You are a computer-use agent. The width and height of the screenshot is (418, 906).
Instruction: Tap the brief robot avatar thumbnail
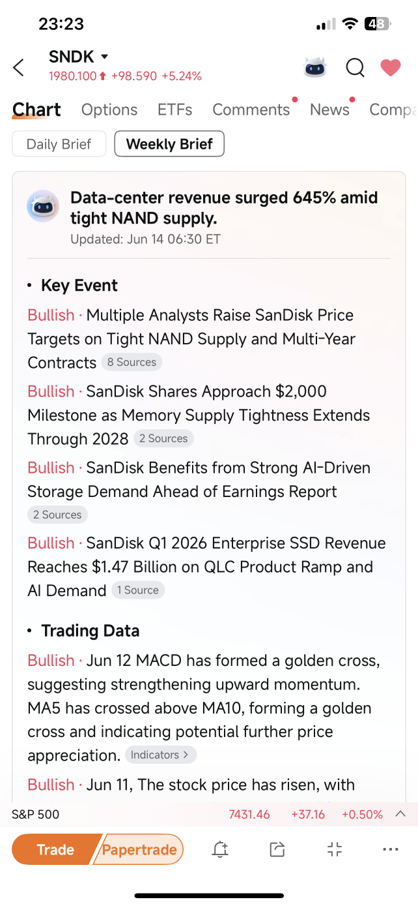click(x=43, y=206)
